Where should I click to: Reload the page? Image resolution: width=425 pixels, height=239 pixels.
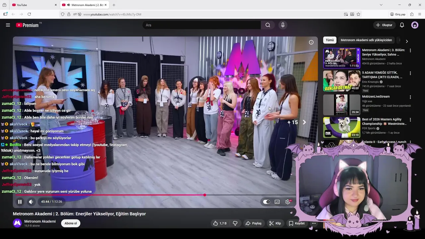pos(29,14)
